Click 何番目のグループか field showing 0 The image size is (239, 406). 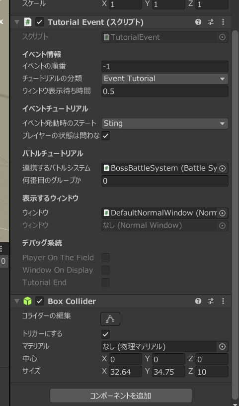[165, 181]
